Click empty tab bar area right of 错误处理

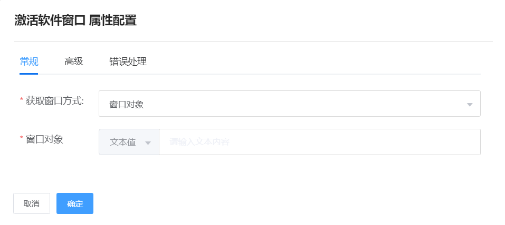pos(317,62)
